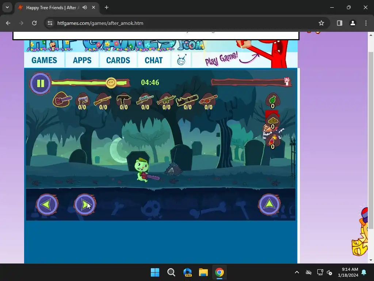Open Chrome from the taskbar
This screenshot has height=281, width=374.
[x=220, y=272]
